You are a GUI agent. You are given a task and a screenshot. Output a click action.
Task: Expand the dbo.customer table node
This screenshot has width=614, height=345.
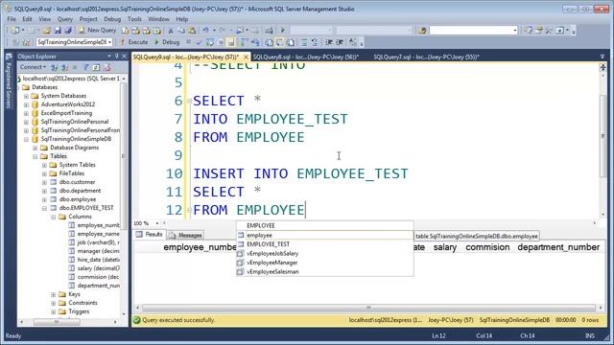pos(44,182)
